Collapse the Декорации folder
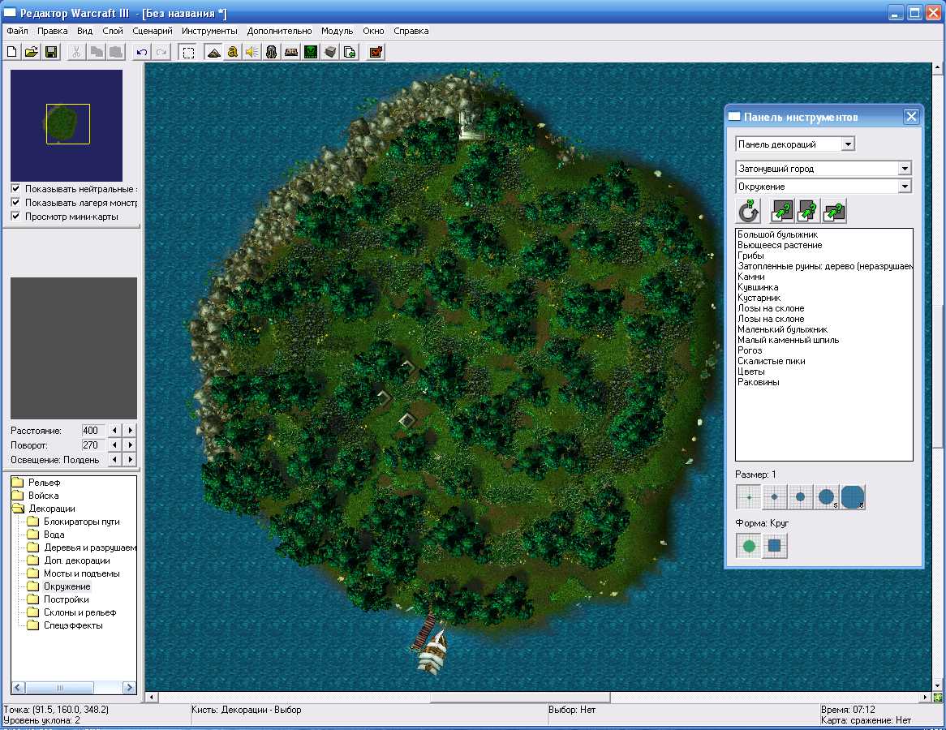This screenshot has height=730, width=946. point(51,509)
